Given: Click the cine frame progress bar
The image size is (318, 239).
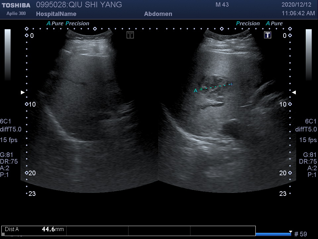Looking at the screenshot, I should [274, 234].
